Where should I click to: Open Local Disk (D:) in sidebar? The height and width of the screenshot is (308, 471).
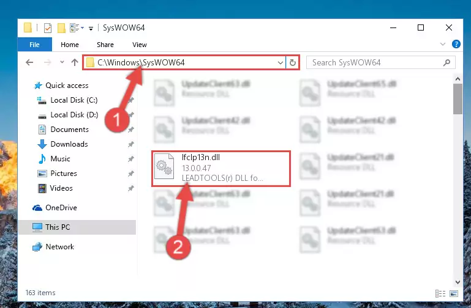tap(74, 115)
